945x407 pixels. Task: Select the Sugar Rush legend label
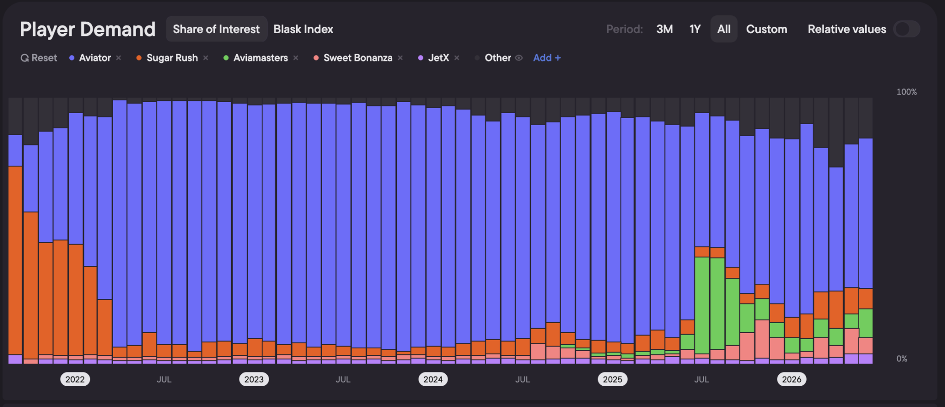pos(172,58)
